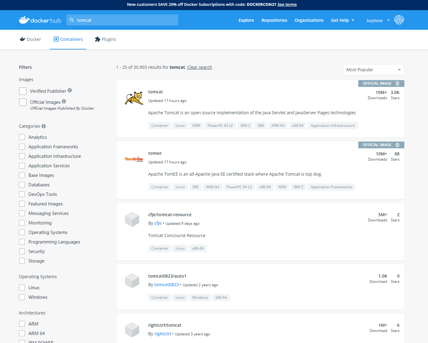
Task: Check the Base Images category
Action: click(x=22, y=175)
